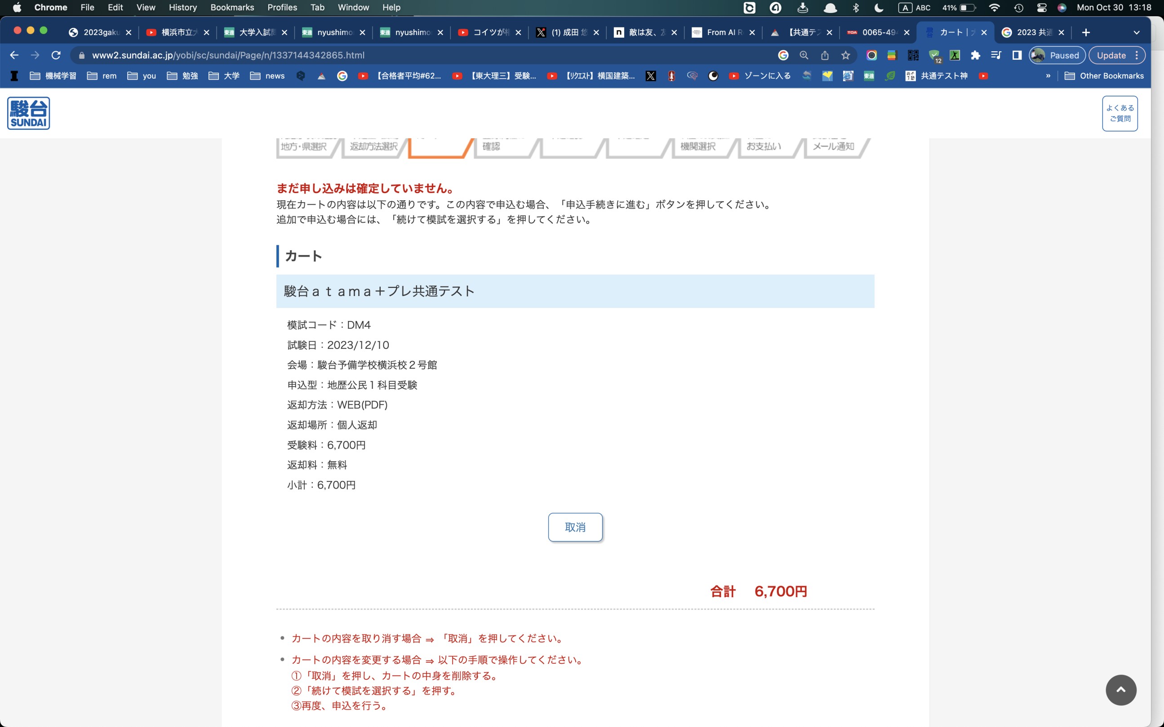Open Control Center icon
The image size is (1164, 727).
1041,7
